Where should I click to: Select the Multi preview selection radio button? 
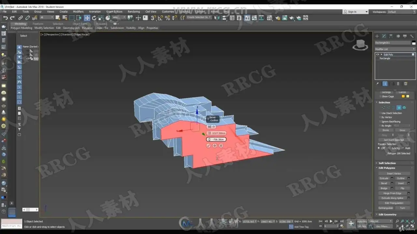[403, 148]
